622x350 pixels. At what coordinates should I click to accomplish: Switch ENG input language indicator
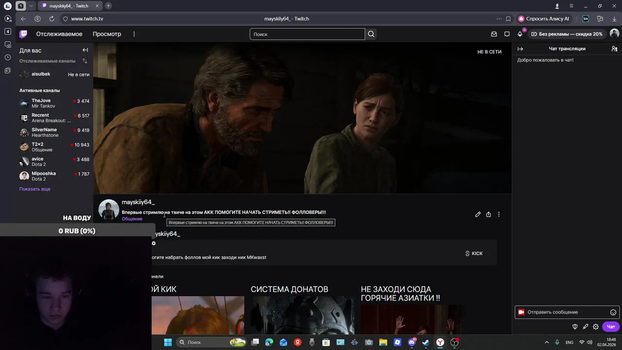click(569, 342)
